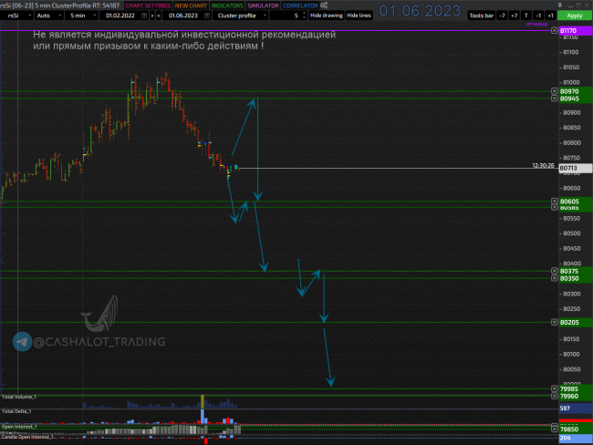This screenshot has width=593, height=445.
Task: Remove the 80205 level line
Action: (555, 322)
